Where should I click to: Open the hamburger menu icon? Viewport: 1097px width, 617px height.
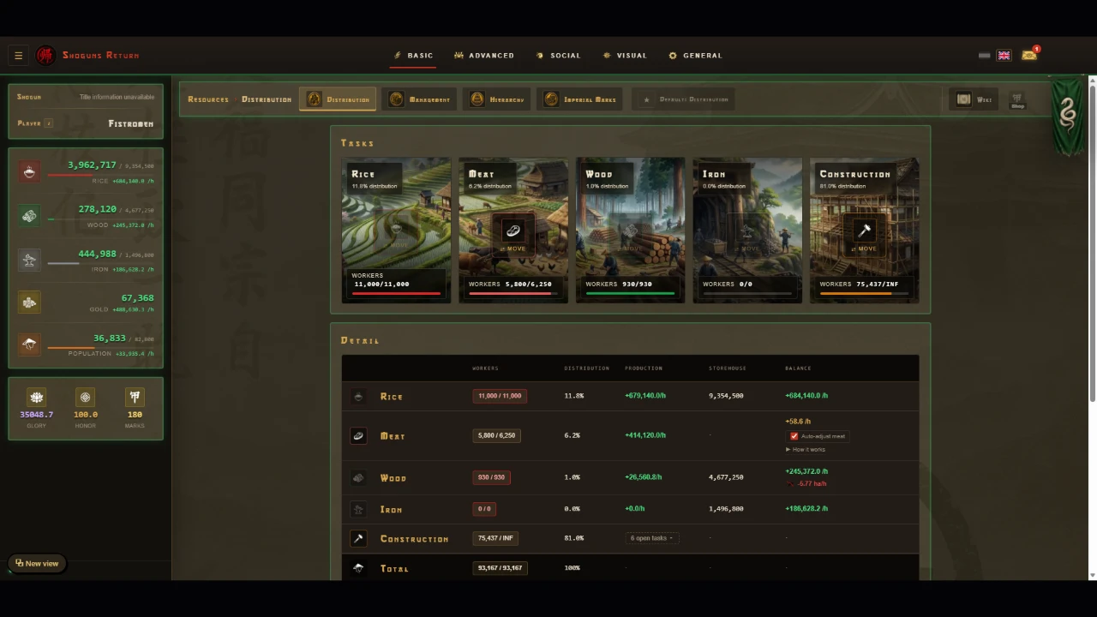(x=18, y=56)
